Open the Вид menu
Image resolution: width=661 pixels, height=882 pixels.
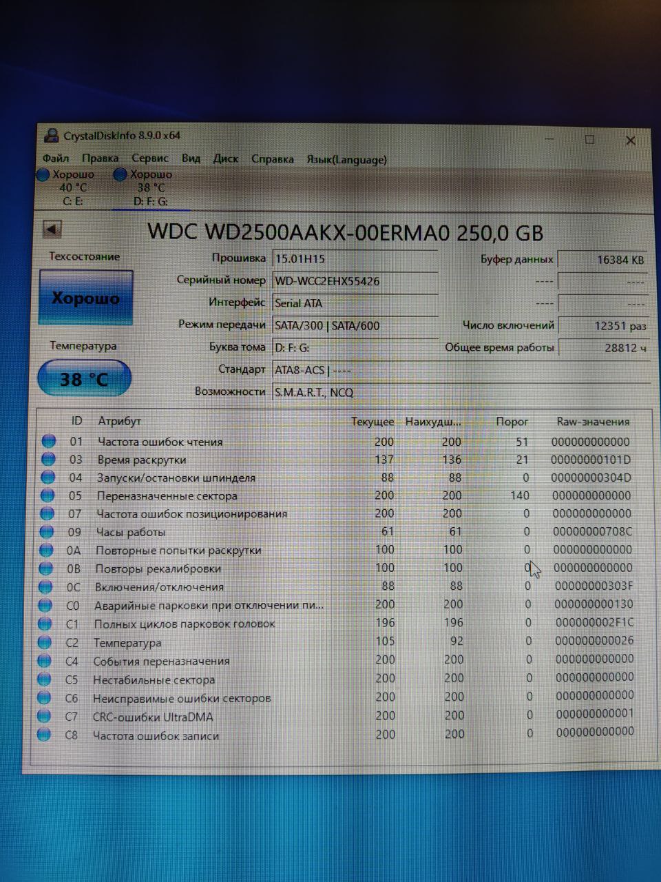[x=191, y=158]
